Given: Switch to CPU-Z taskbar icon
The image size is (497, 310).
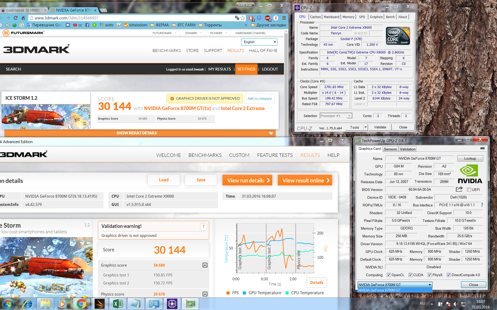Looking at the screenshot, I should (172, 304).
